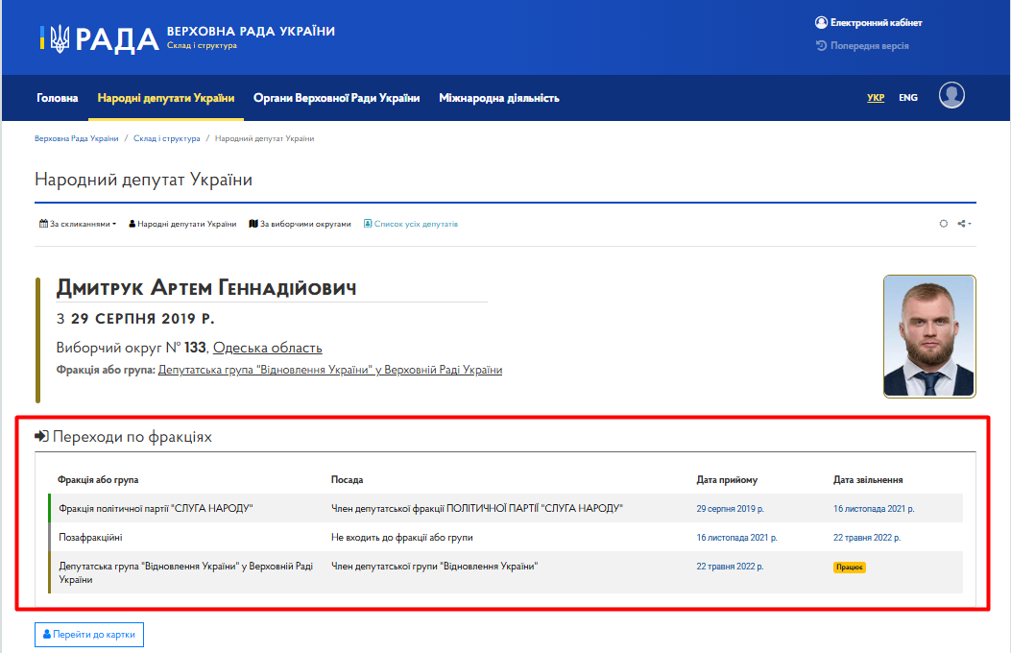
Task: Open Верховна Рада України breadcrumb
Action: 77,138
